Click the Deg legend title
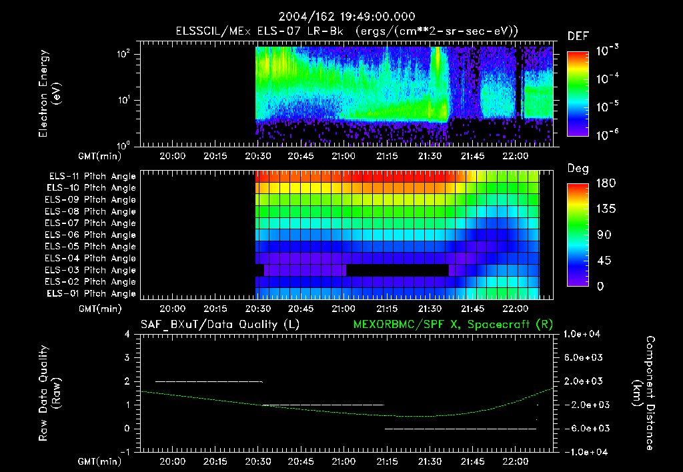Viewport: 683px width, 472px height. [578, 169]
